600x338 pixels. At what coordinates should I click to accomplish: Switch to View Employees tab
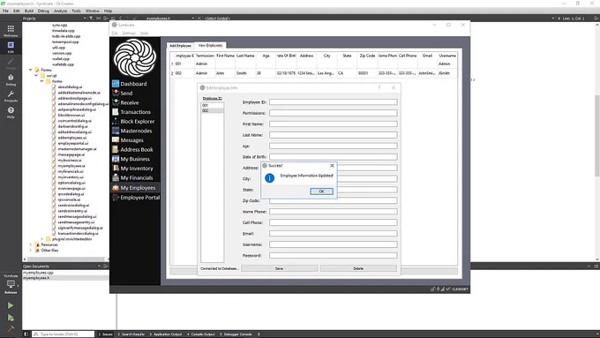(210, 45)
